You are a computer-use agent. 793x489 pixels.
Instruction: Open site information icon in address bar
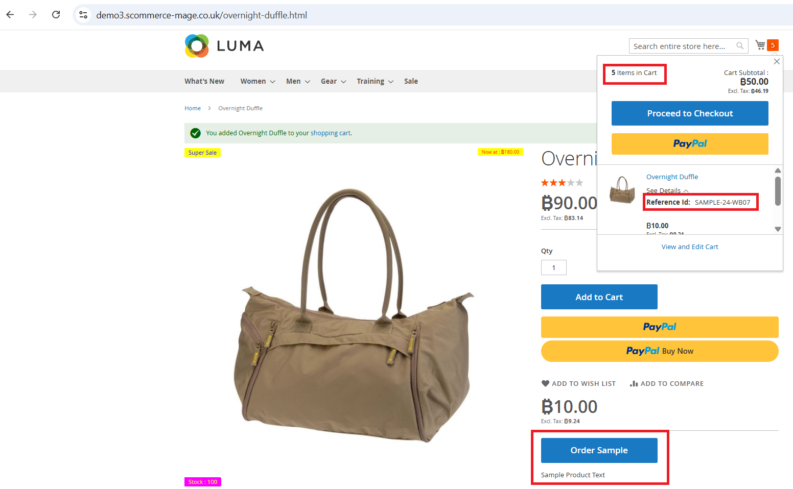coord(83,15)
